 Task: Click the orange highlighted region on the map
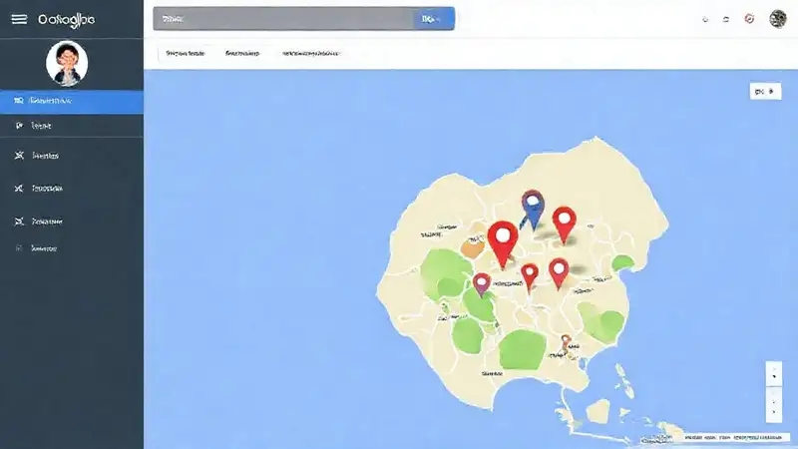(473, 248)
